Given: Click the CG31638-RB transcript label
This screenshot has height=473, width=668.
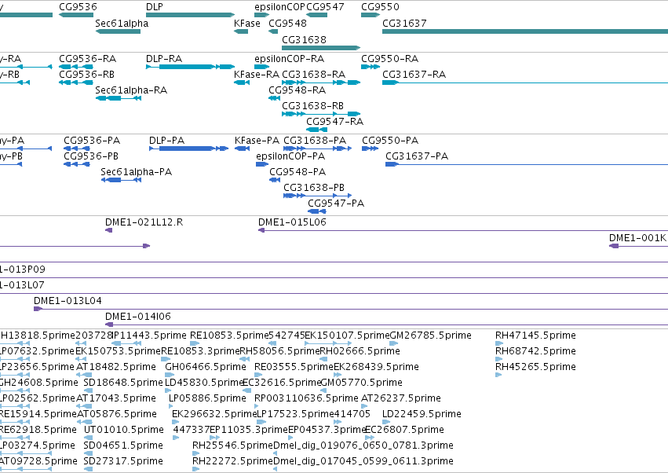Looking at the screenshot, I should [x=313, y=105].
